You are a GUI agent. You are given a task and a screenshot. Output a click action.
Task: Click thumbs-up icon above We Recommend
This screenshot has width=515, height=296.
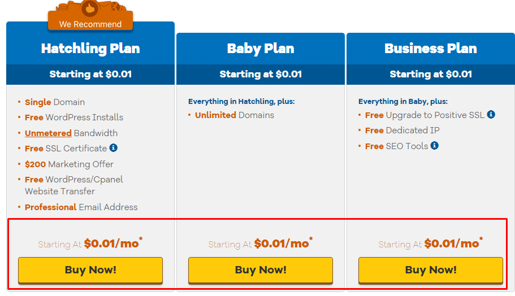(90, 8)
